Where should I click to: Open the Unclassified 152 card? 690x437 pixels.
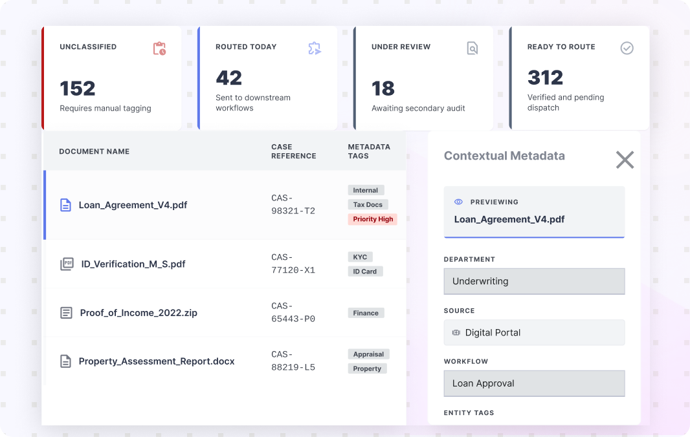click(x=111, y=78)
